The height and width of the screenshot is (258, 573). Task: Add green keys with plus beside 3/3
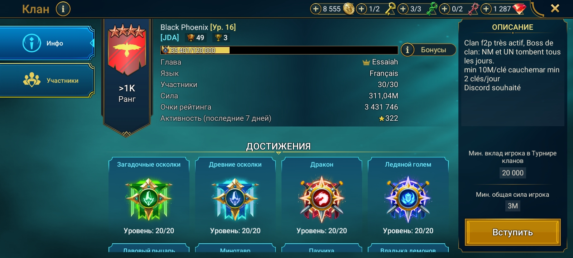tap(403, 9)
